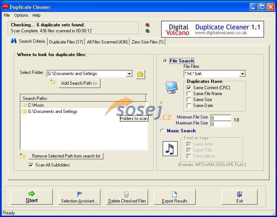Click the Exit button
Image resolution: width=277 pixels, height=217 pixels.
tap(239, 197)
